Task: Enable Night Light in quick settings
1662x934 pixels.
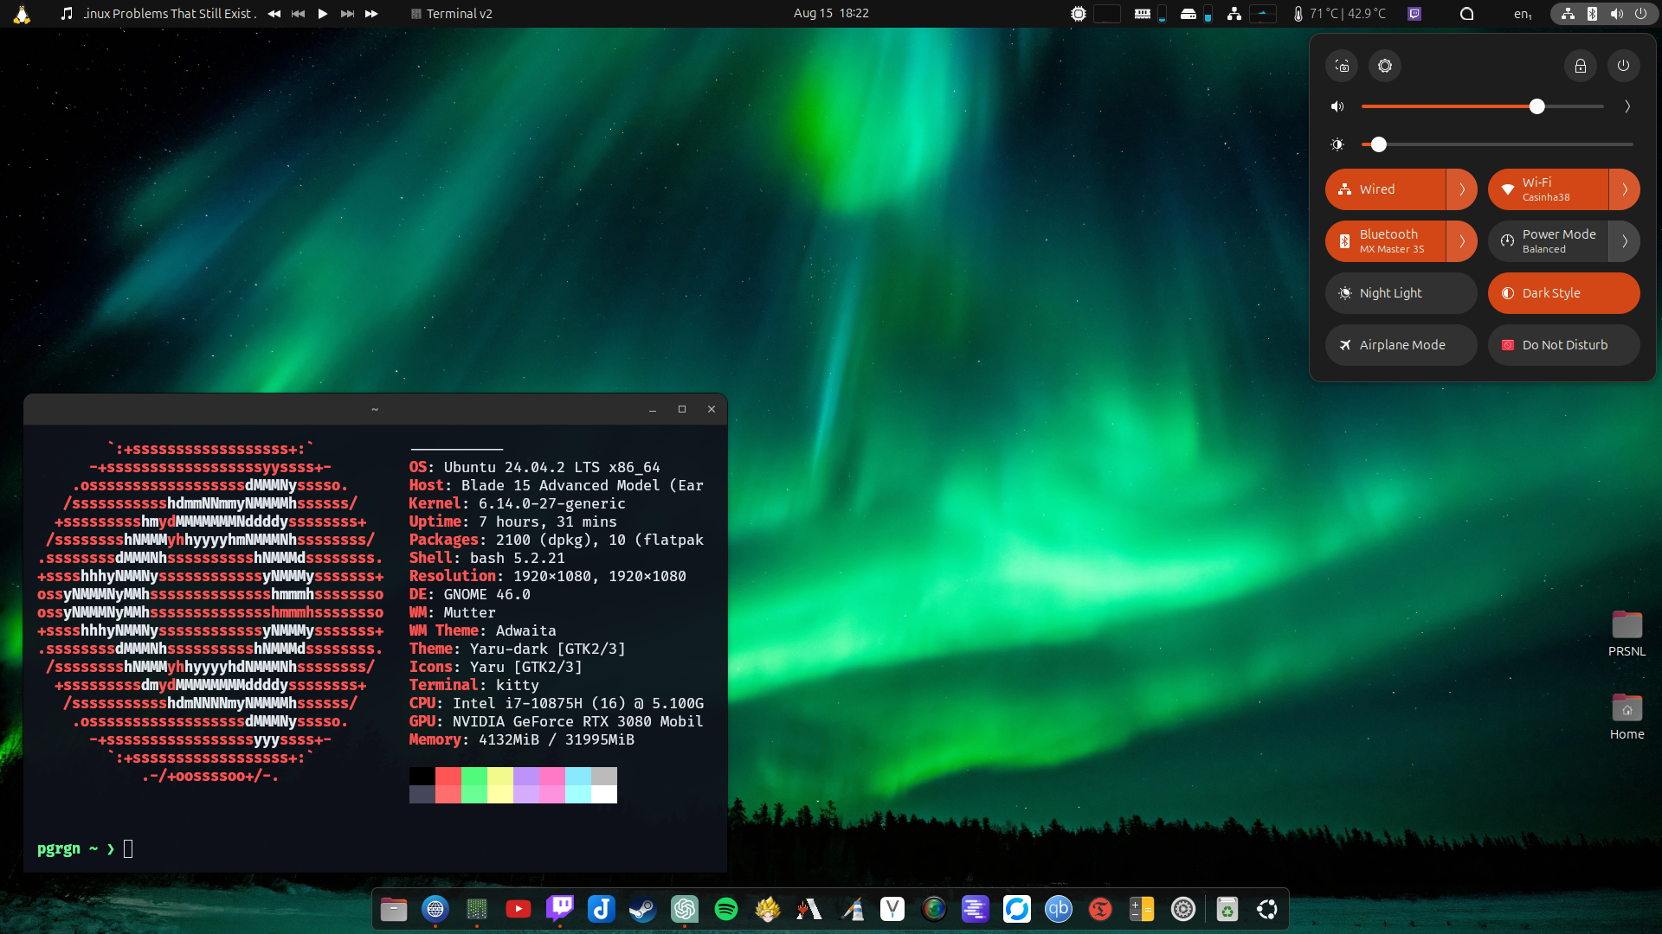Action: click(x=1400, y=292)
